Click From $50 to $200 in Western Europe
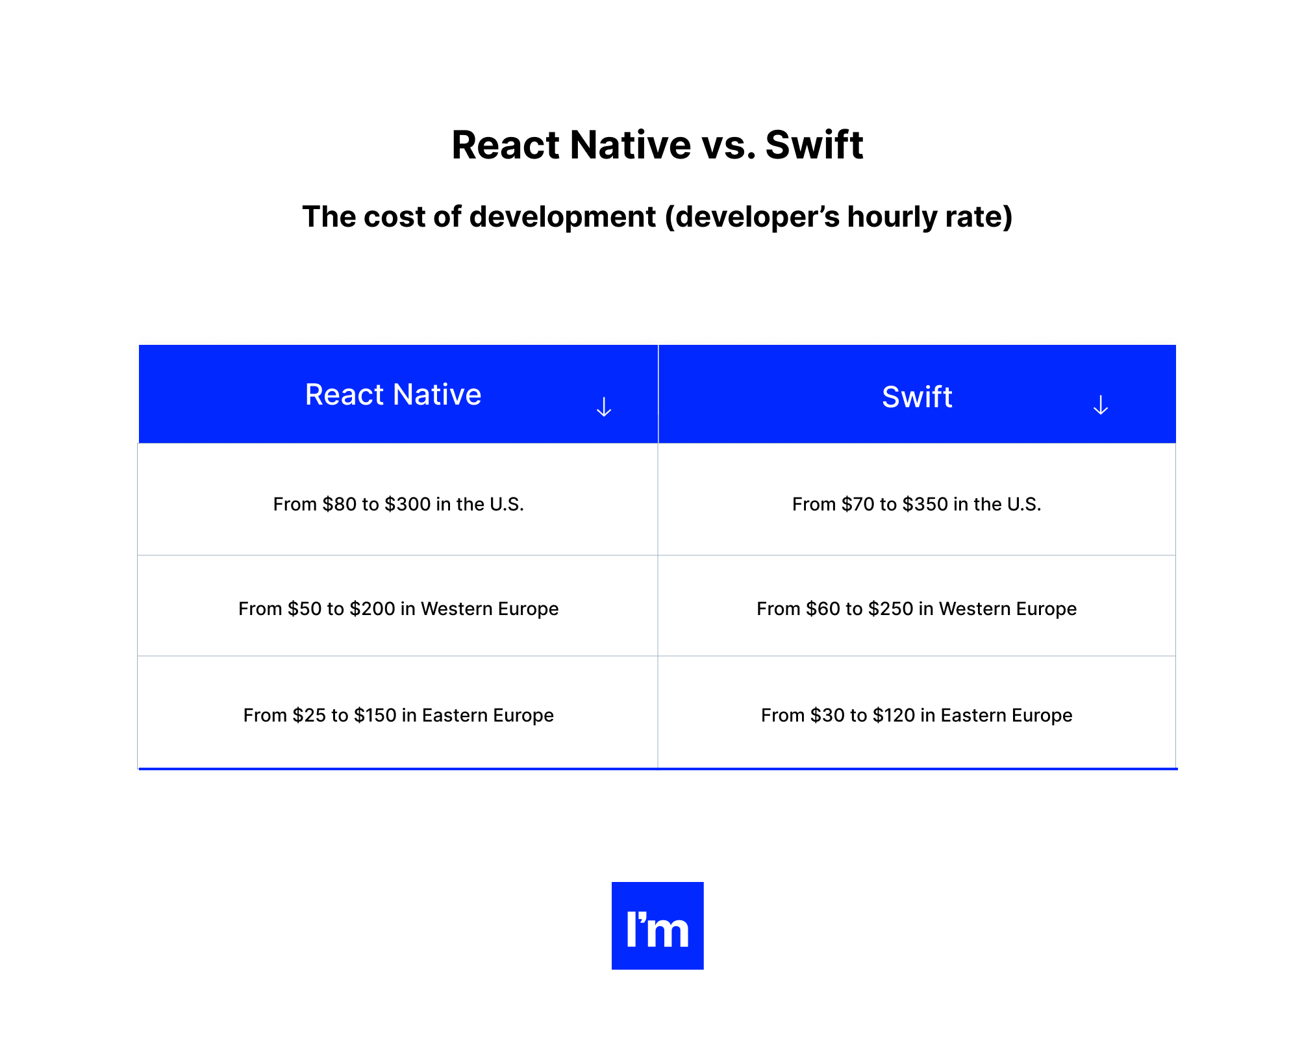This screenshot has height=1045, width=1315. point(398,609)
